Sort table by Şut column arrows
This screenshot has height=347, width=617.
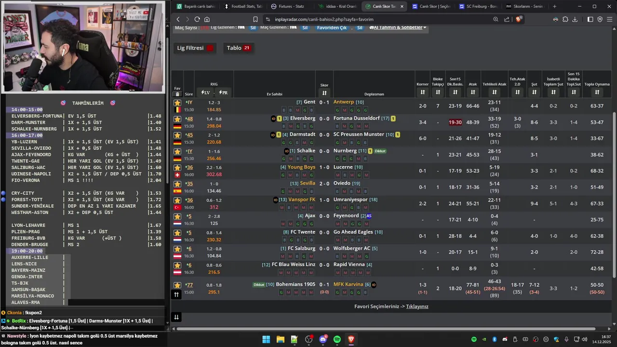point(534,92)
